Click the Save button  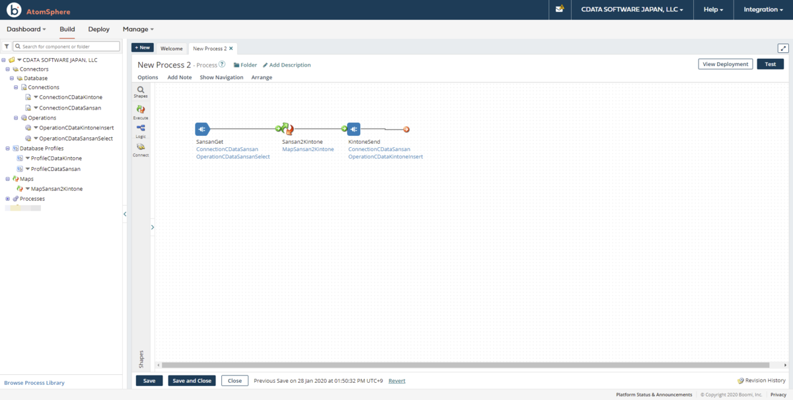[x=149, y=381]
